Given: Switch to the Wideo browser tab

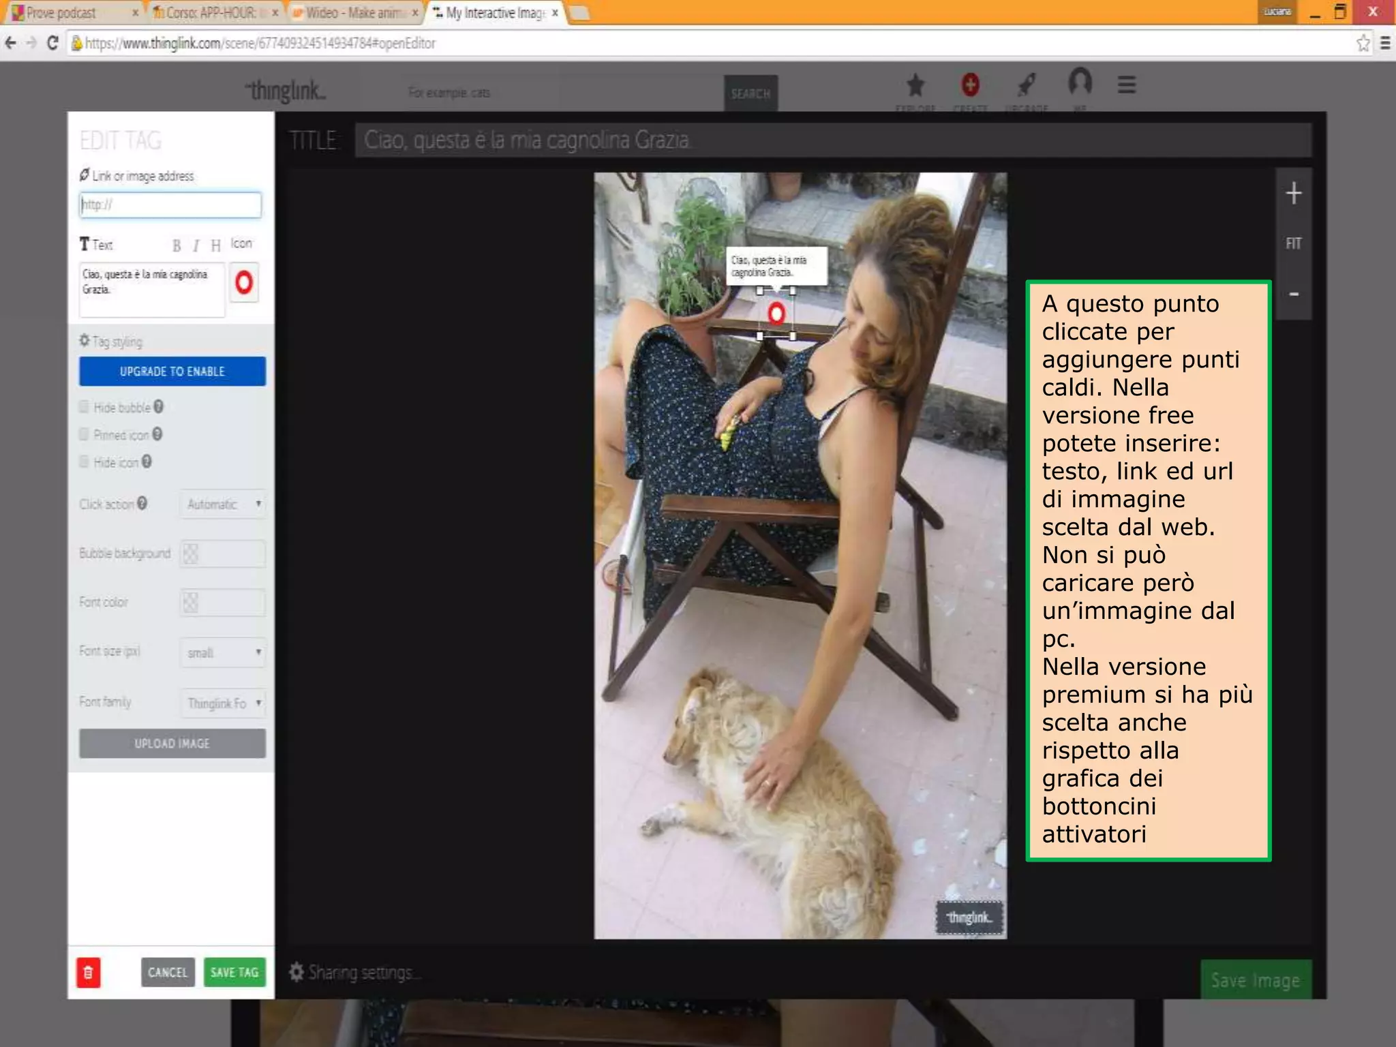Looking at the screenshot, I should click(351, 13).
